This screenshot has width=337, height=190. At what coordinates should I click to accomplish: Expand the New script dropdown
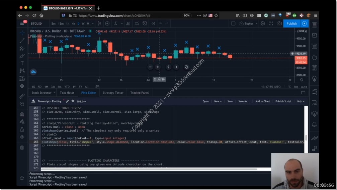[x=218, y=101]
